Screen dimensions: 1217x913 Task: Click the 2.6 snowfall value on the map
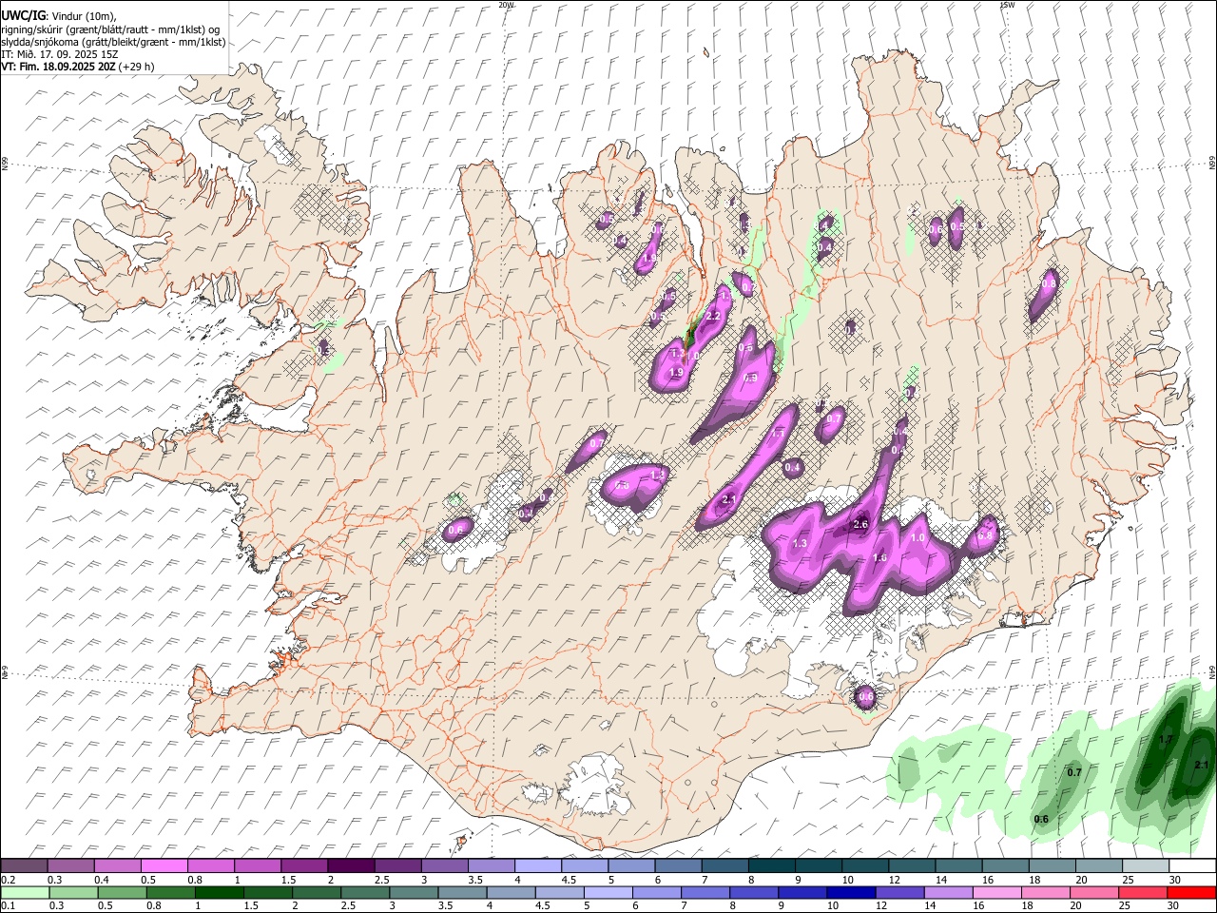(861, 525)
